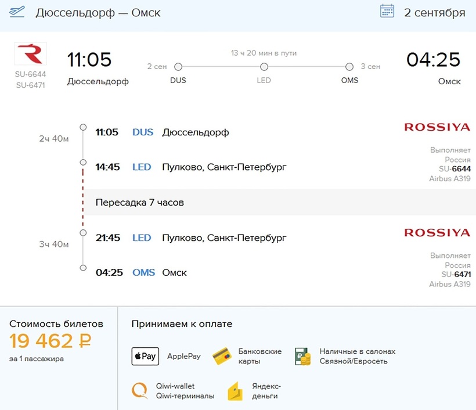Click the 2 сентября date label
Screen dimensions: 476x410
coord(434,13)
